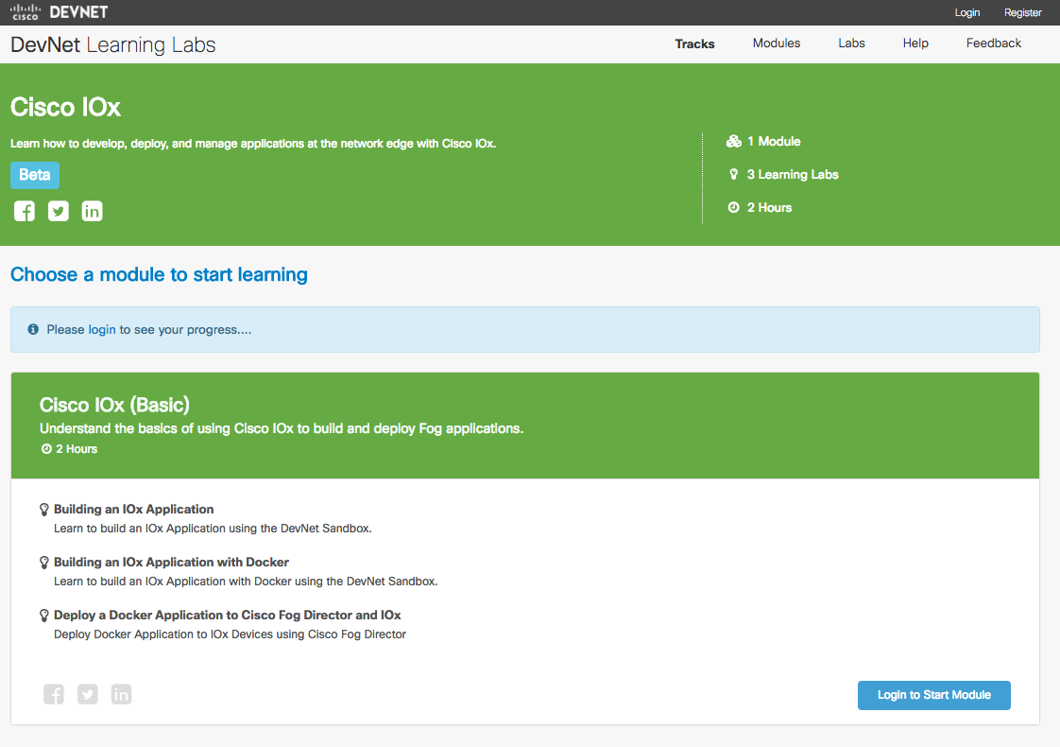This screenshot has height=747, width=1060.
Task: Click Register in the top bar
Action: click(1022, 12)
